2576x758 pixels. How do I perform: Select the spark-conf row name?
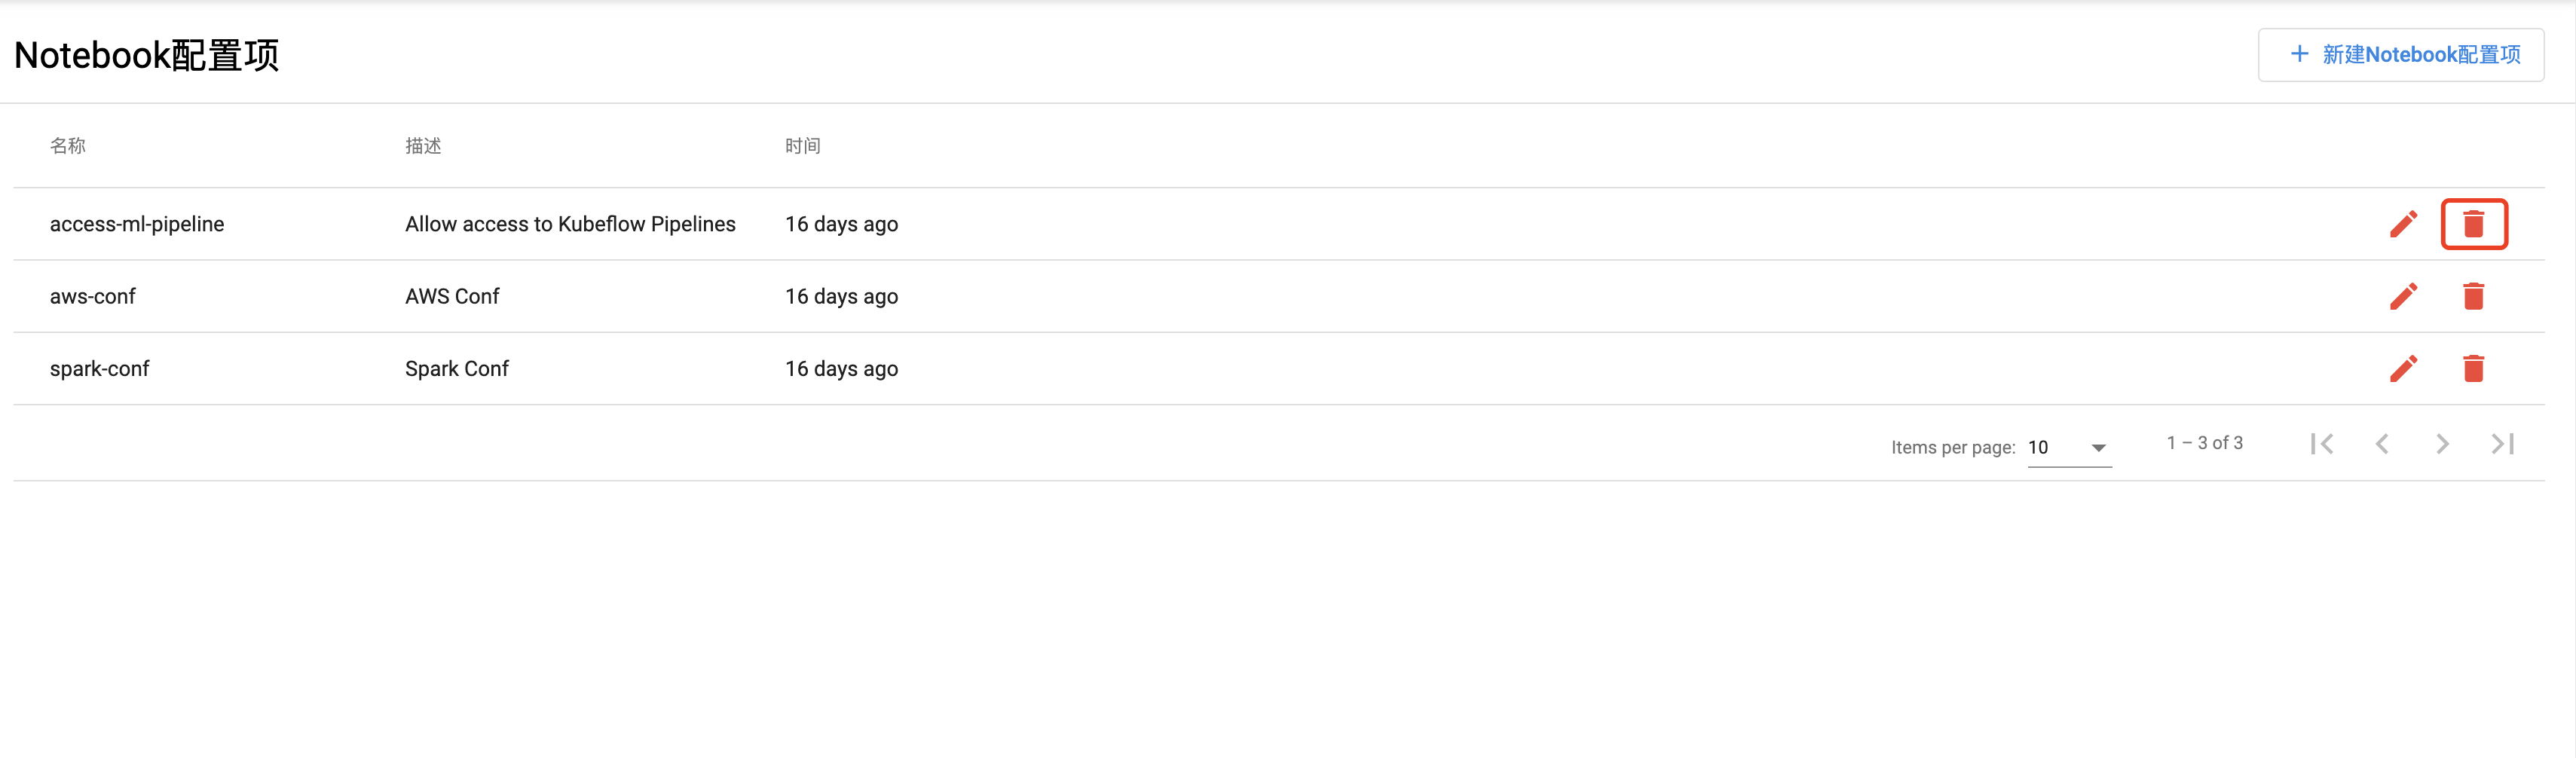pos(99,368)
